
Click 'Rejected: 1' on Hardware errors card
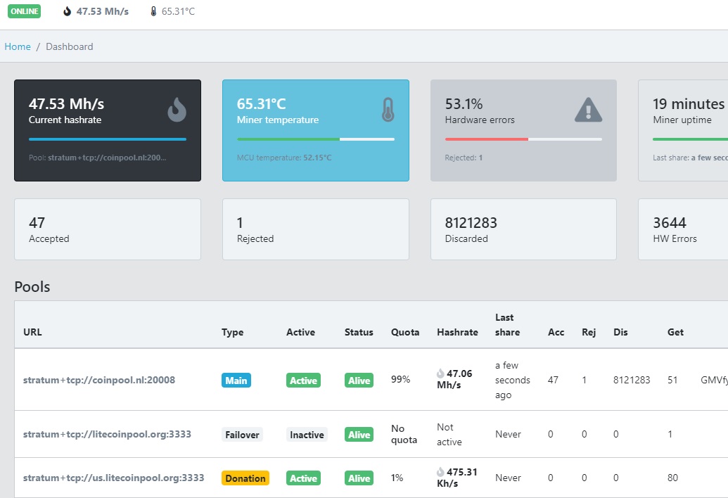pyautogui.click(x=464, y=158)
